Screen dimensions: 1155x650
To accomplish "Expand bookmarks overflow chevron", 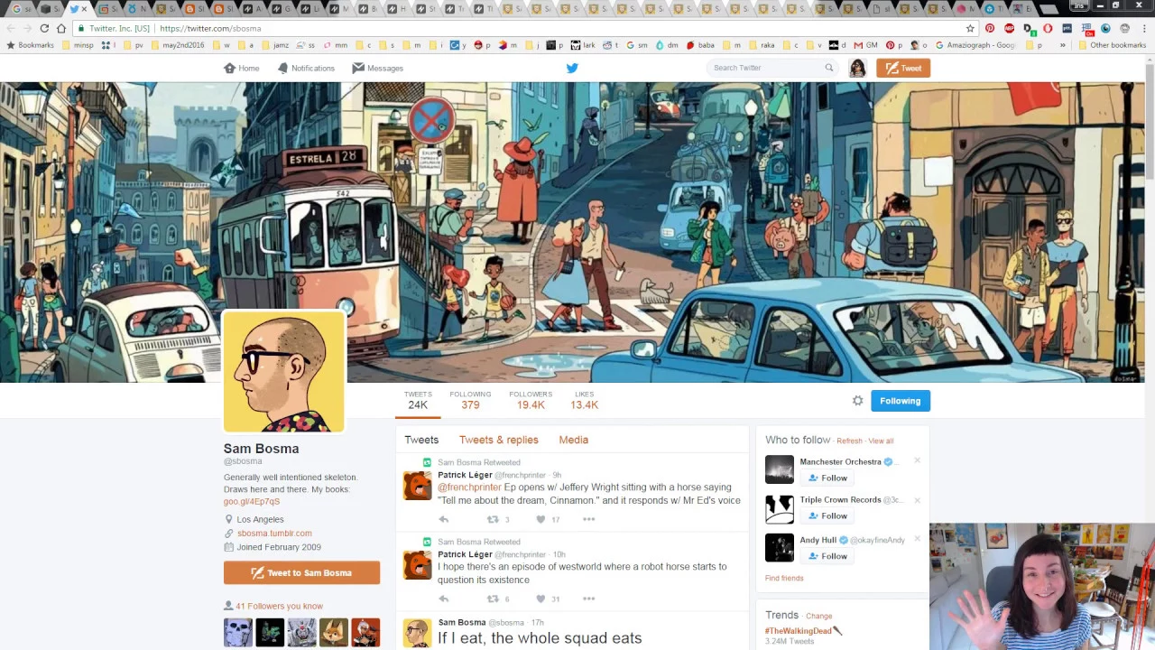I will 1062,45.
